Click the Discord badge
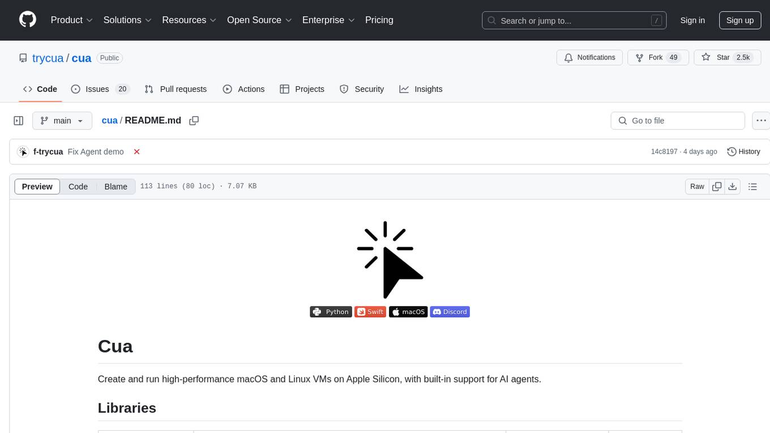 450,312
